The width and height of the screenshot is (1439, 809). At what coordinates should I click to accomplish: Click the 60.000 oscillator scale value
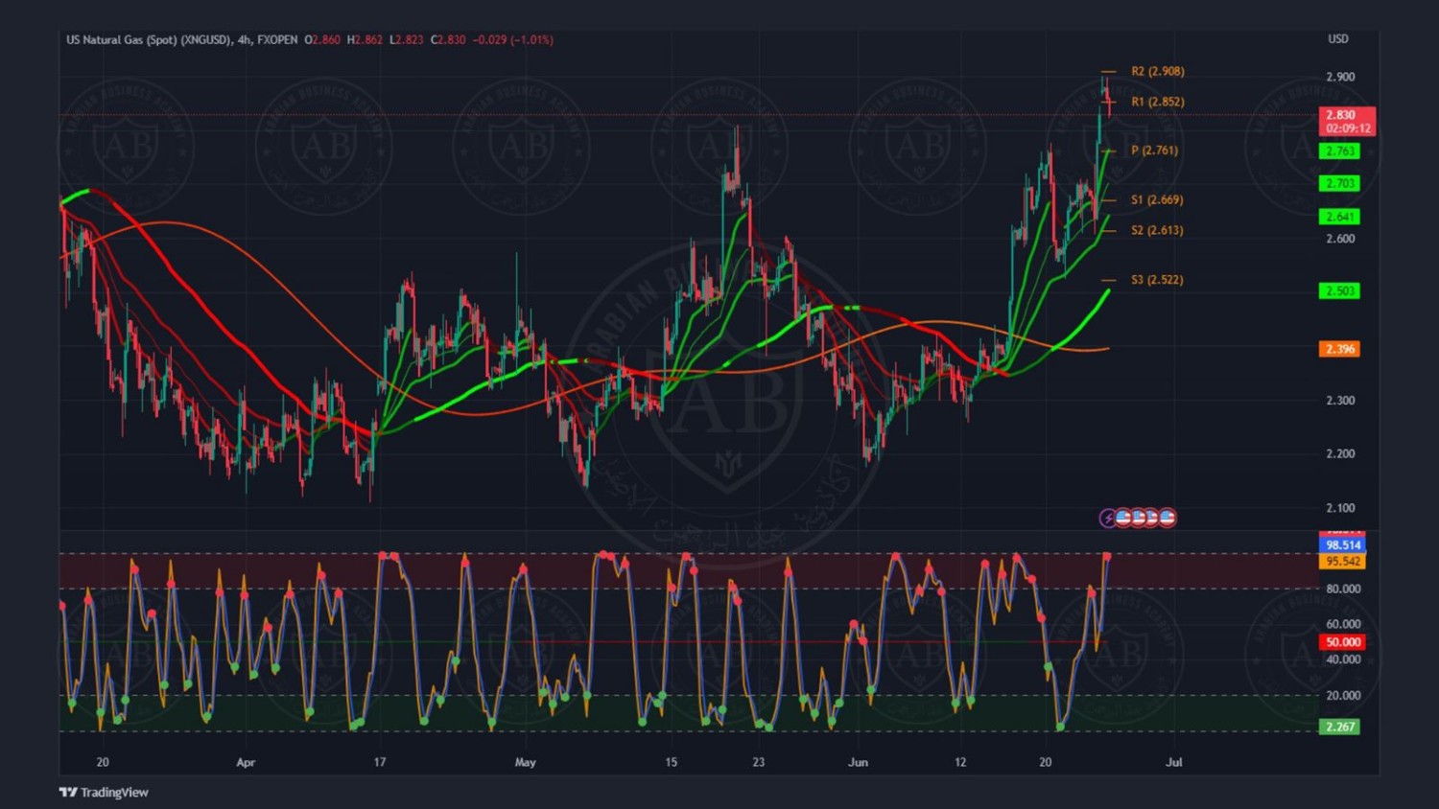[1343, 624]
